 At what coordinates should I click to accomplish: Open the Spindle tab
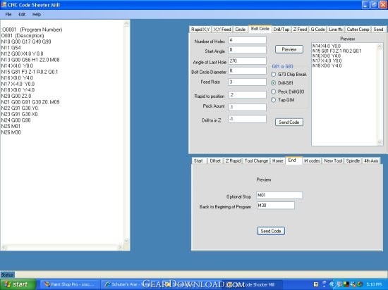(x=353, y=161)
